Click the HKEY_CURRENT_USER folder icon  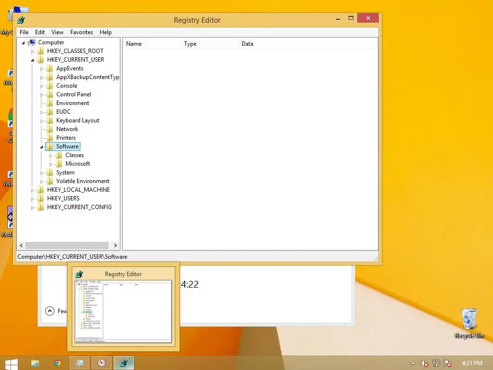coord(40,60)
